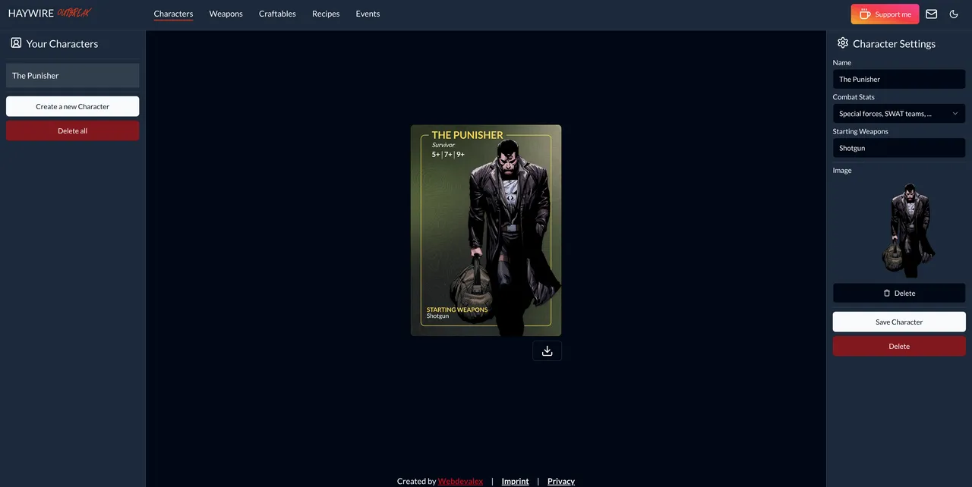Switch to the Craftables tab
This screenshot has height=487, width=972.
pyautogui.click(x=277, y=14)
